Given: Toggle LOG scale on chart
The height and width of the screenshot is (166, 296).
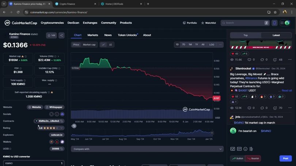Looking at the screenshot, I should pyautogui.click(x=212, y=44).
